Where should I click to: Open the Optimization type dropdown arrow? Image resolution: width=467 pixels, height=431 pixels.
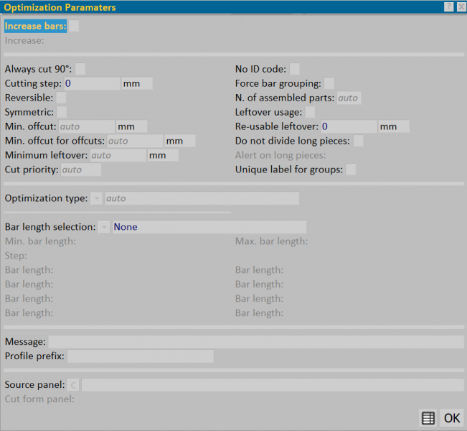point(97,198)
